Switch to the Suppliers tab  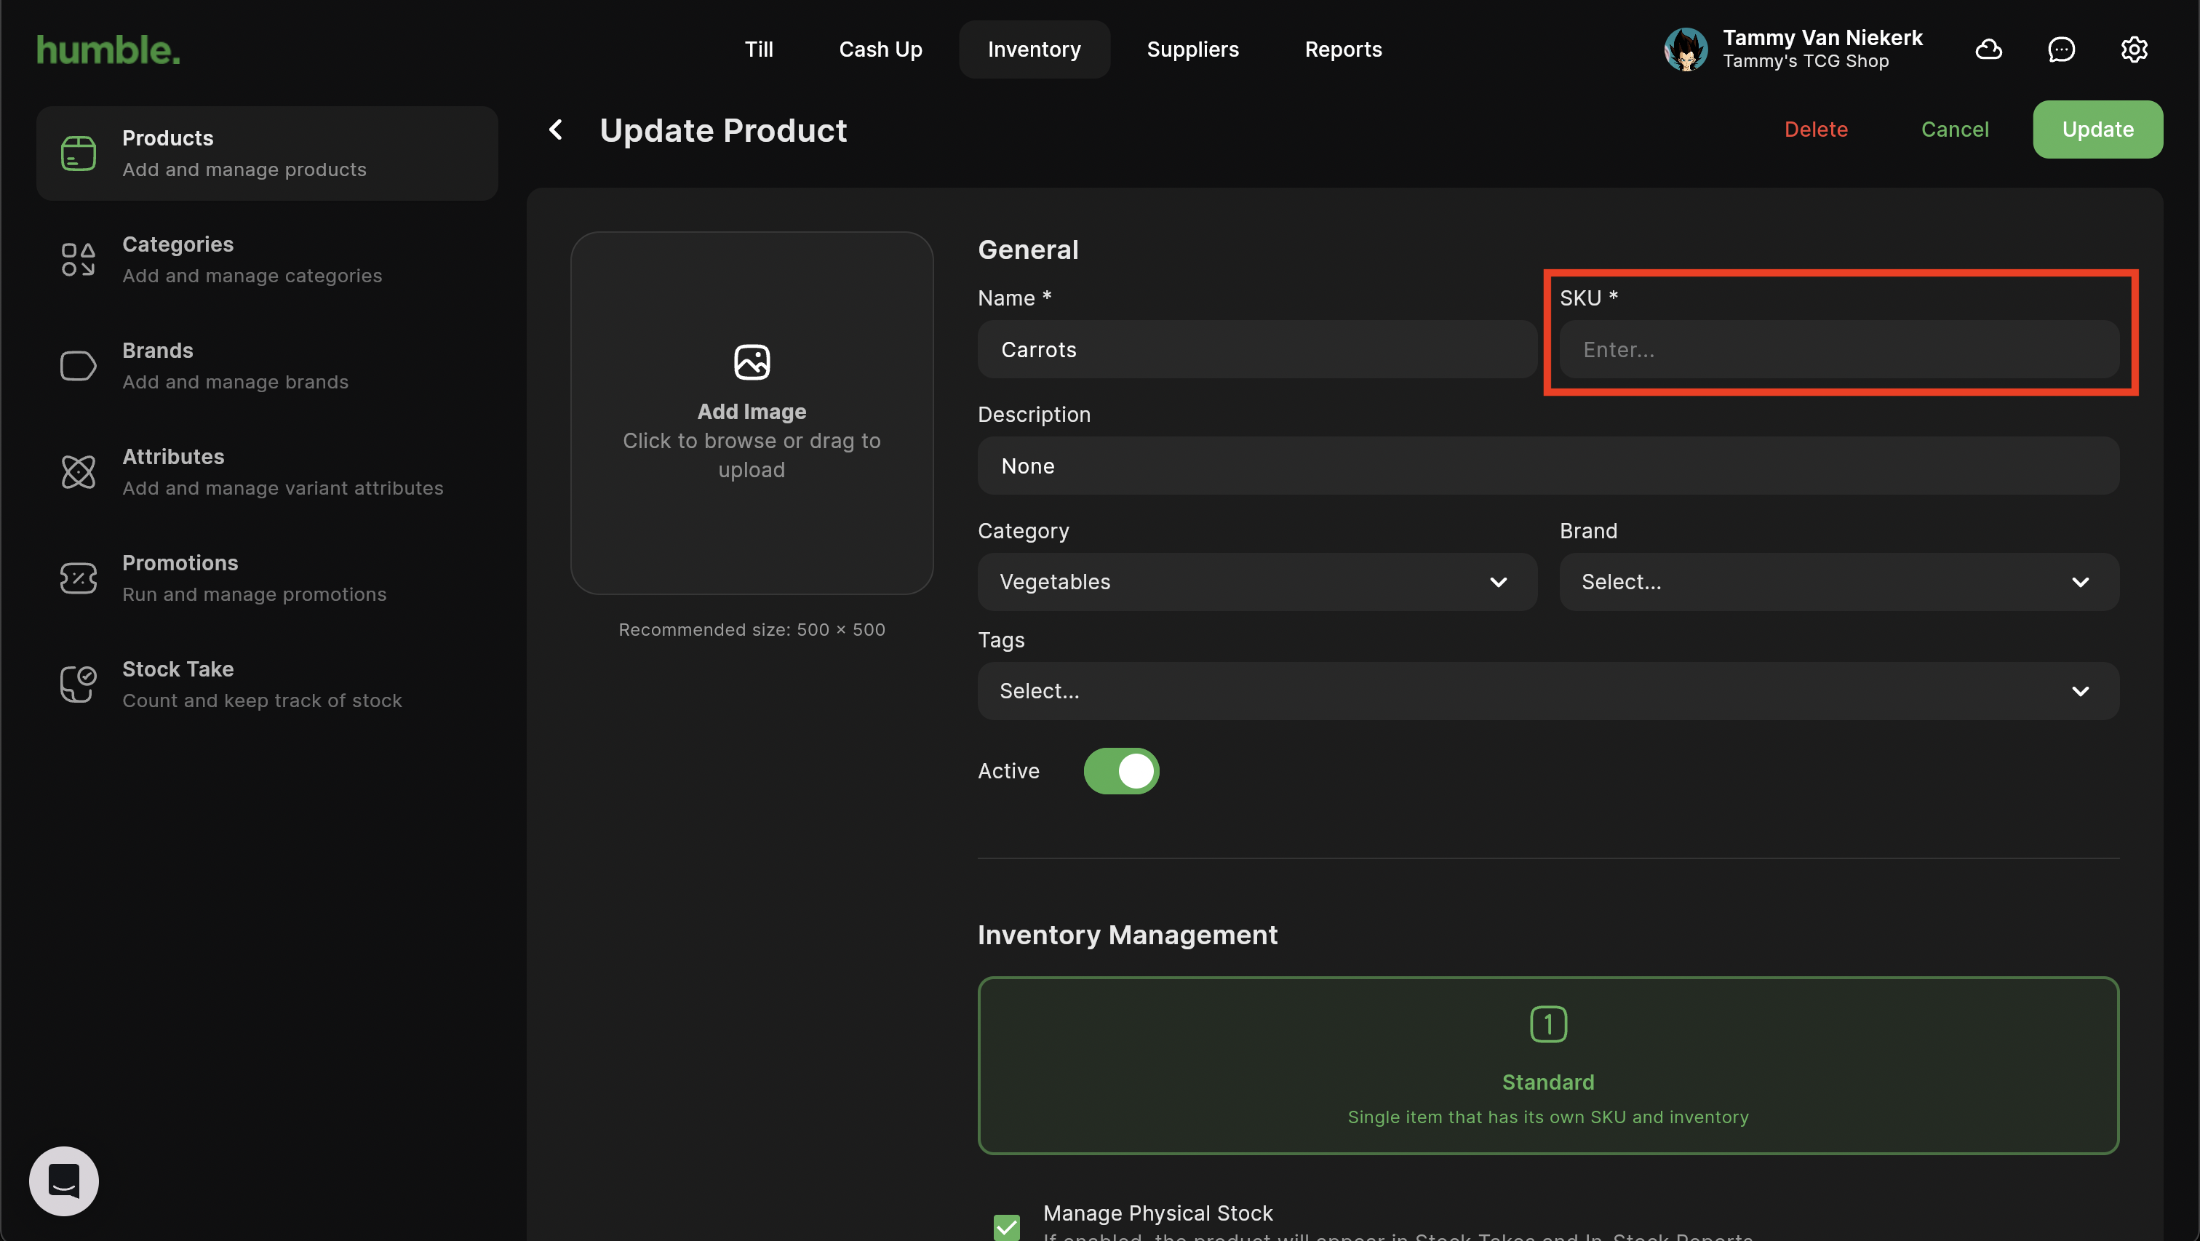1192,49
